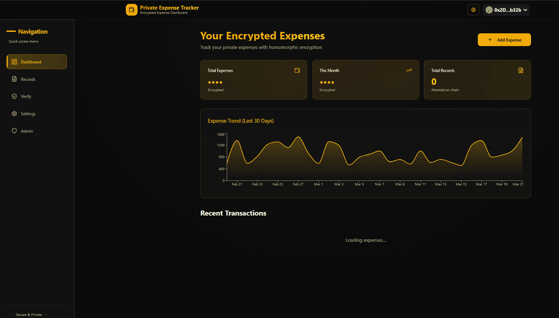
Task: Click the Total Records value 0
Action: point(434,82)
